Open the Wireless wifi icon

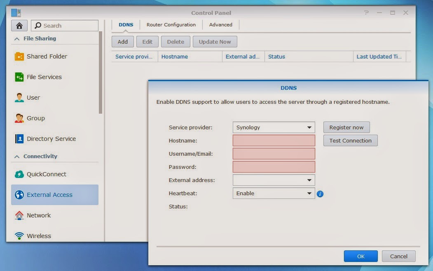pyautogui.click(x=19, y=236)
